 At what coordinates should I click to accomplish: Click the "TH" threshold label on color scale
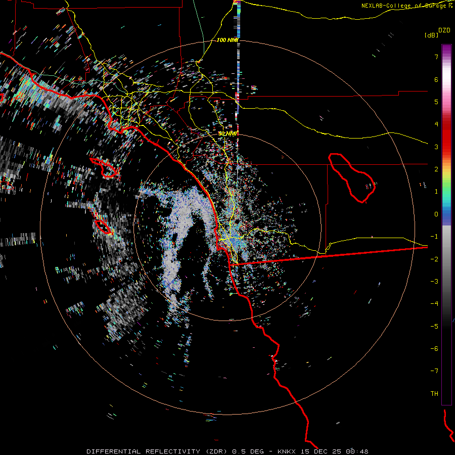click(x=434, y=394)
